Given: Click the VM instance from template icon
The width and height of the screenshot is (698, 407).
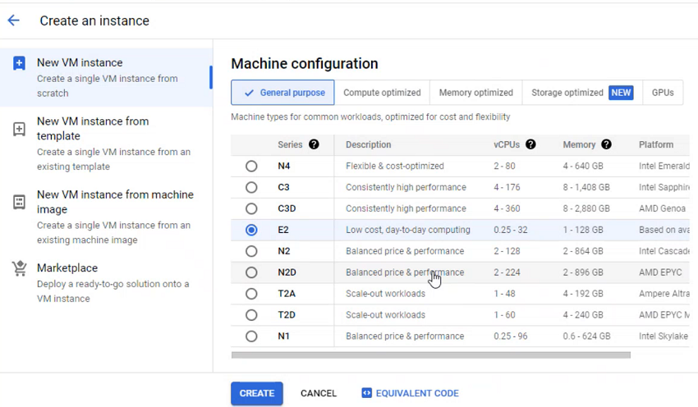Looking at the screenshot, I should [x=19, y=130].
